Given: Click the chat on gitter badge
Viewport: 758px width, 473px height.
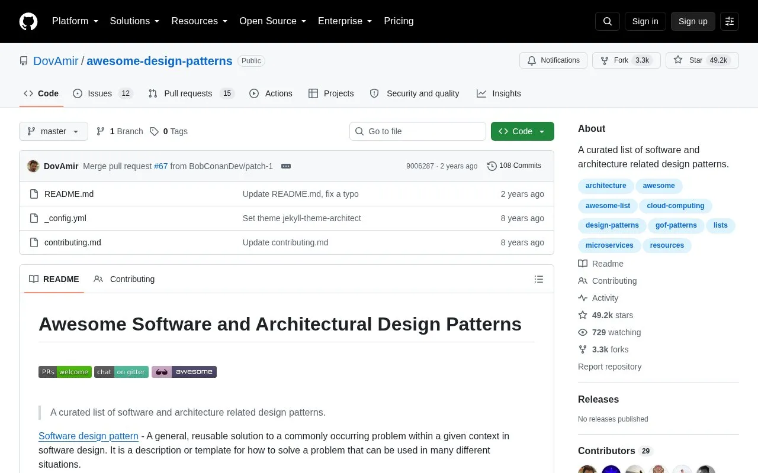Looking at the screenshot, I should tap(121, 372).
